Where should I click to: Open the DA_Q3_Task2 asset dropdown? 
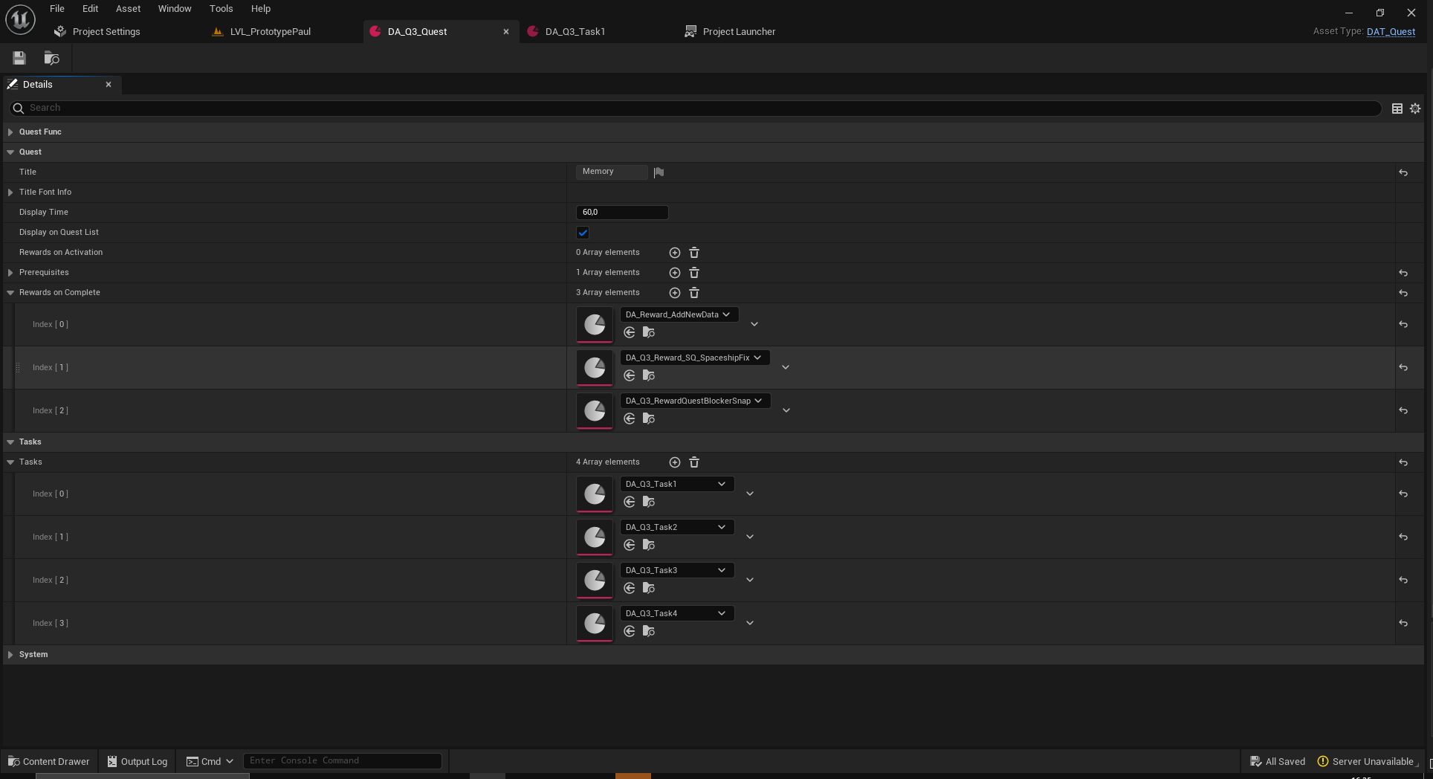click(676, 527)
